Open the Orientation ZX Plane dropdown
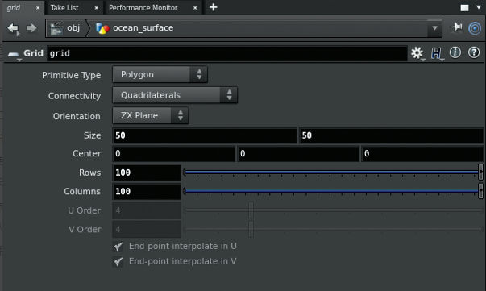The width and height of the screenshot is (486, 291). [x=151, y=115]
